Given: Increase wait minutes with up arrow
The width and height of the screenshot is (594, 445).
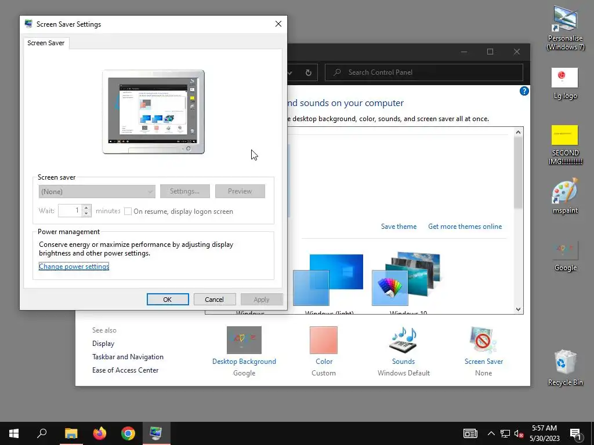Looking at the screenshot, I should tap(86, 208).
